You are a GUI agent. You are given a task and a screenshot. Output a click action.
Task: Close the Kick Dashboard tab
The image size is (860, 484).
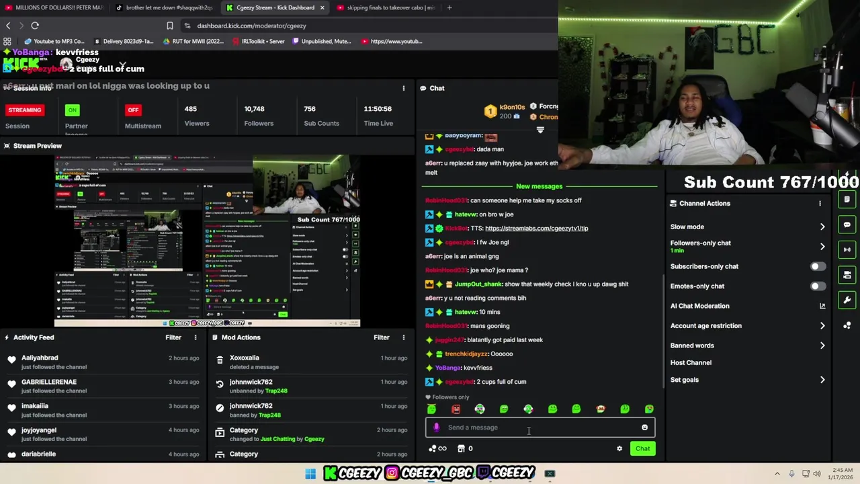coord(322,7)
